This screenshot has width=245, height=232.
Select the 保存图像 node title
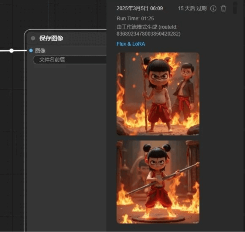(x=51, y=38)
